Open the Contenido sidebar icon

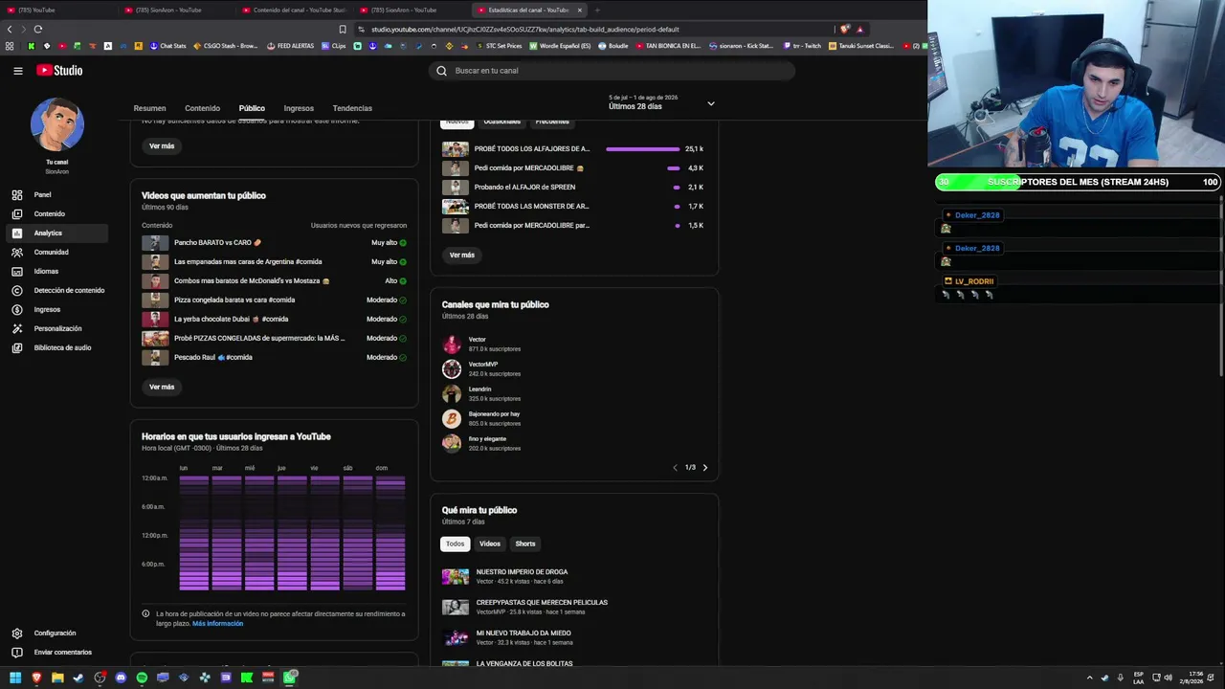[x=16, y=214]
